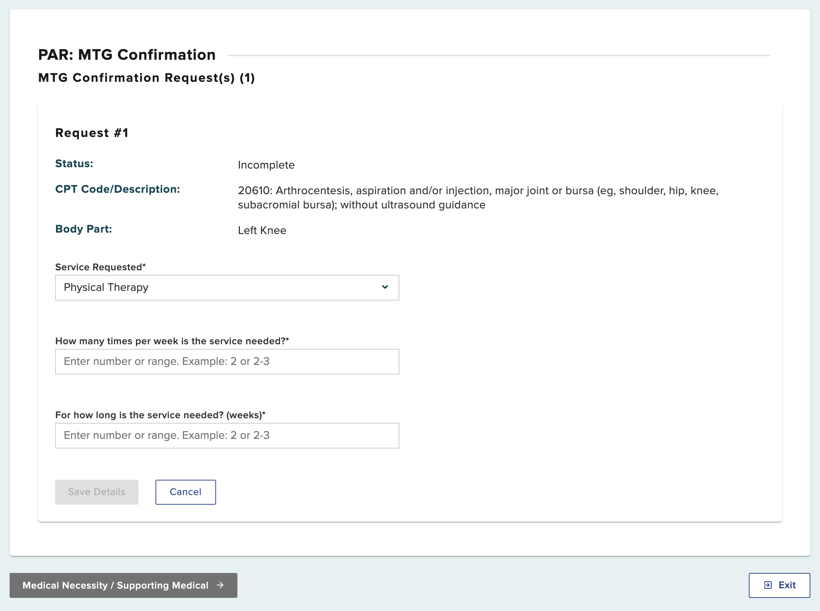Click the Exit door icon
Image resolution: width=820 pixels, height=611 pixels.
click(768, 585)
